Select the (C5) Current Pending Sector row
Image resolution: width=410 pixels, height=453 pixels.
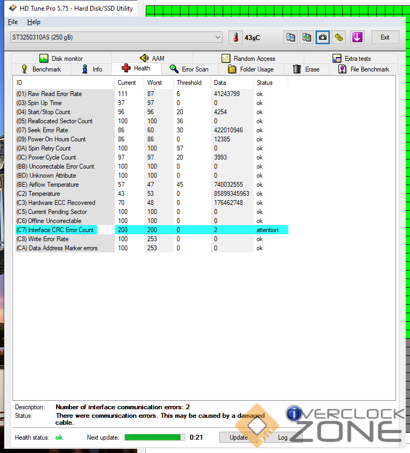[152, 212]
